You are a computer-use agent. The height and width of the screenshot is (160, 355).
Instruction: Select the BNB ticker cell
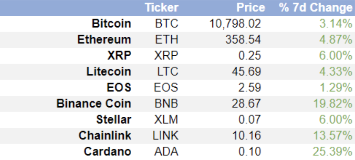click(x=167, y=104)
